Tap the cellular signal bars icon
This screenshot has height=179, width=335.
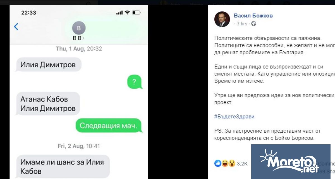coord(119,13)
